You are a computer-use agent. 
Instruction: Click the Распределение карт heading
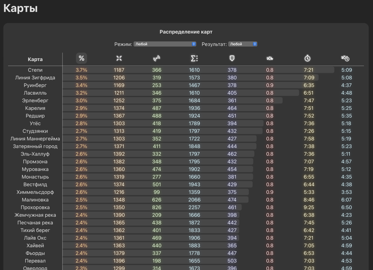186,32
